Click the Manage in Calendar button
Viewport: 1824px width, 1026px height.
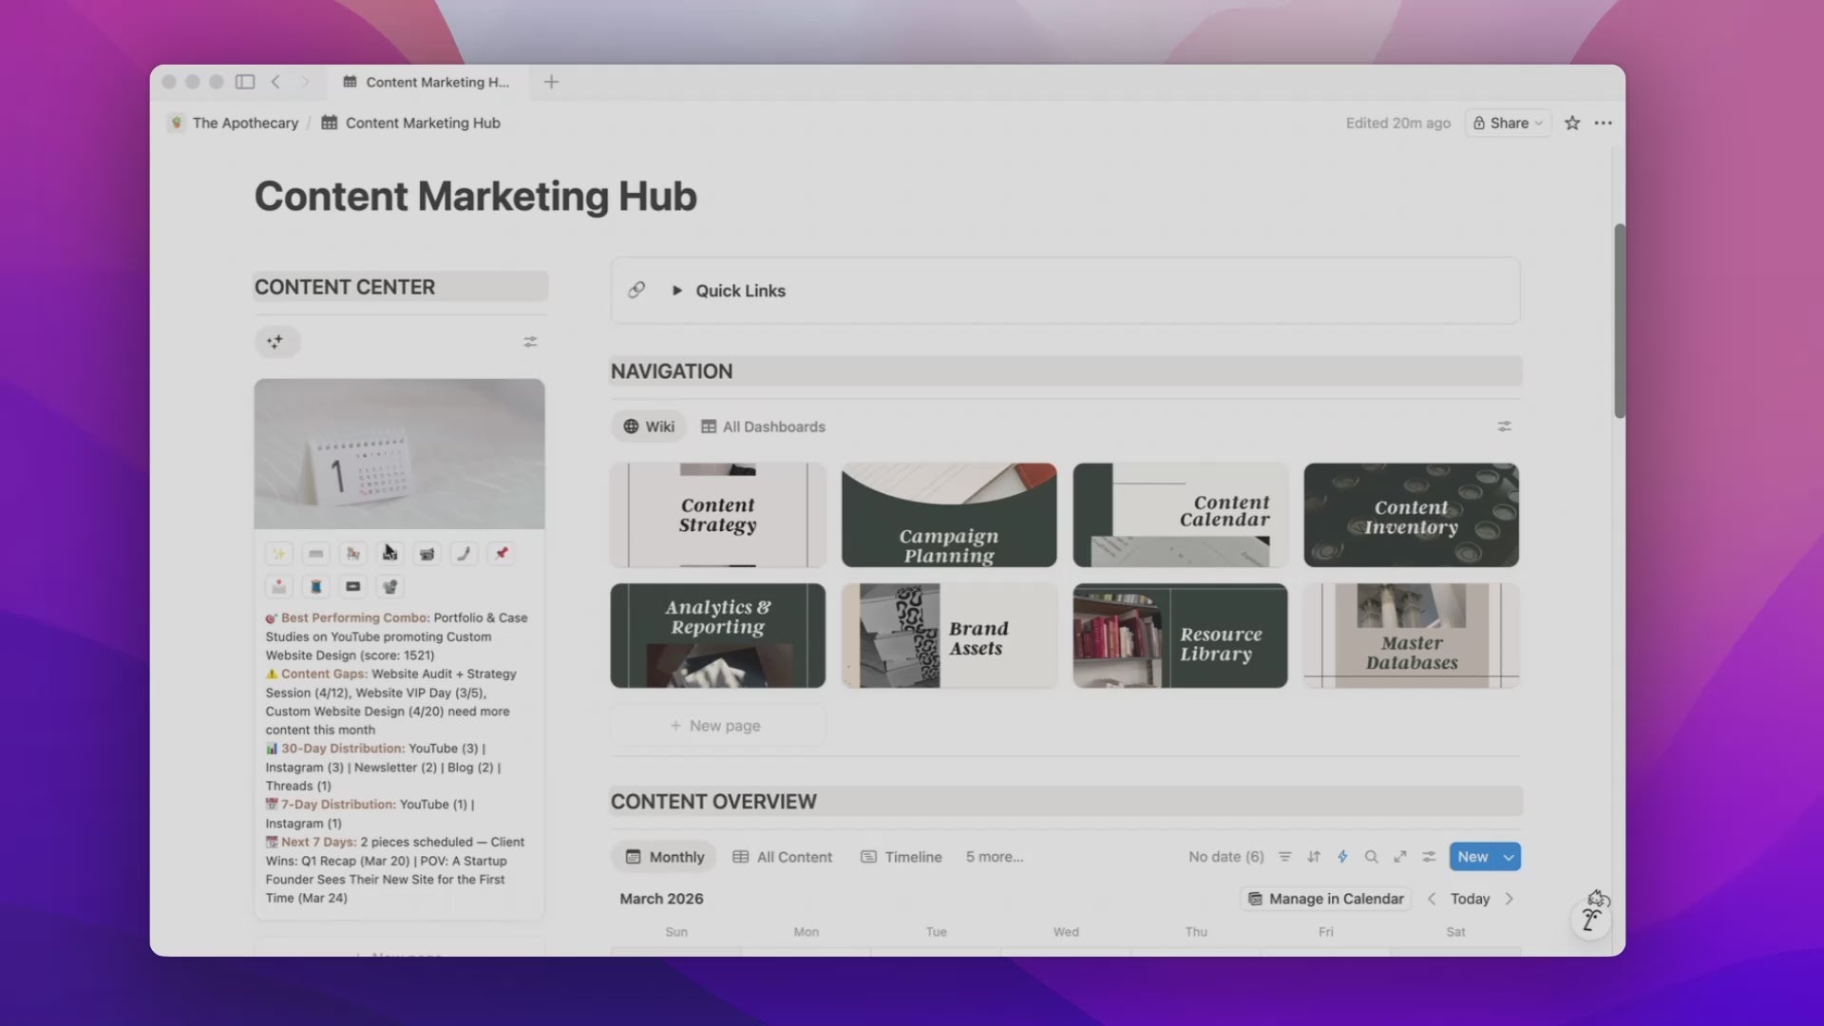coord(1325,899)
